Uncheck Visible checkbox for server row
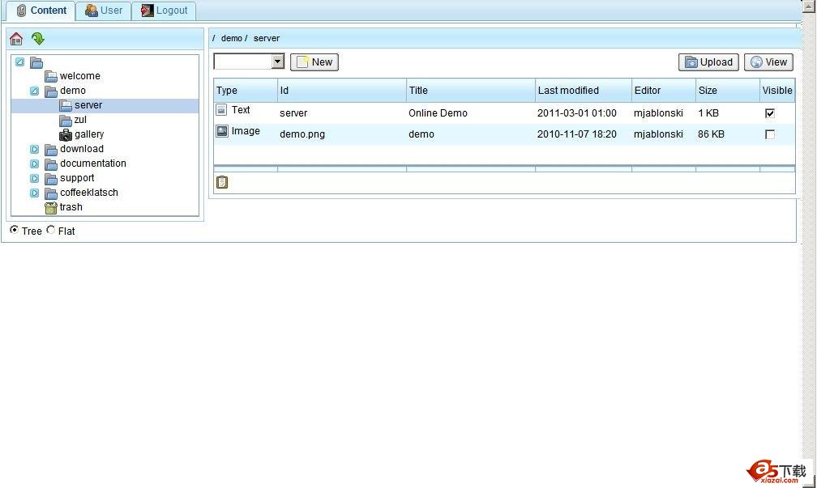 (x=769, y=113)
